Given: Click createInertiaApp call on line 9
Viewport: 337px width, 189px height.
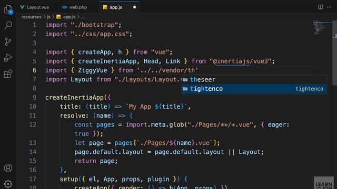Looking at the screenshot, I should tap(74, 98).
